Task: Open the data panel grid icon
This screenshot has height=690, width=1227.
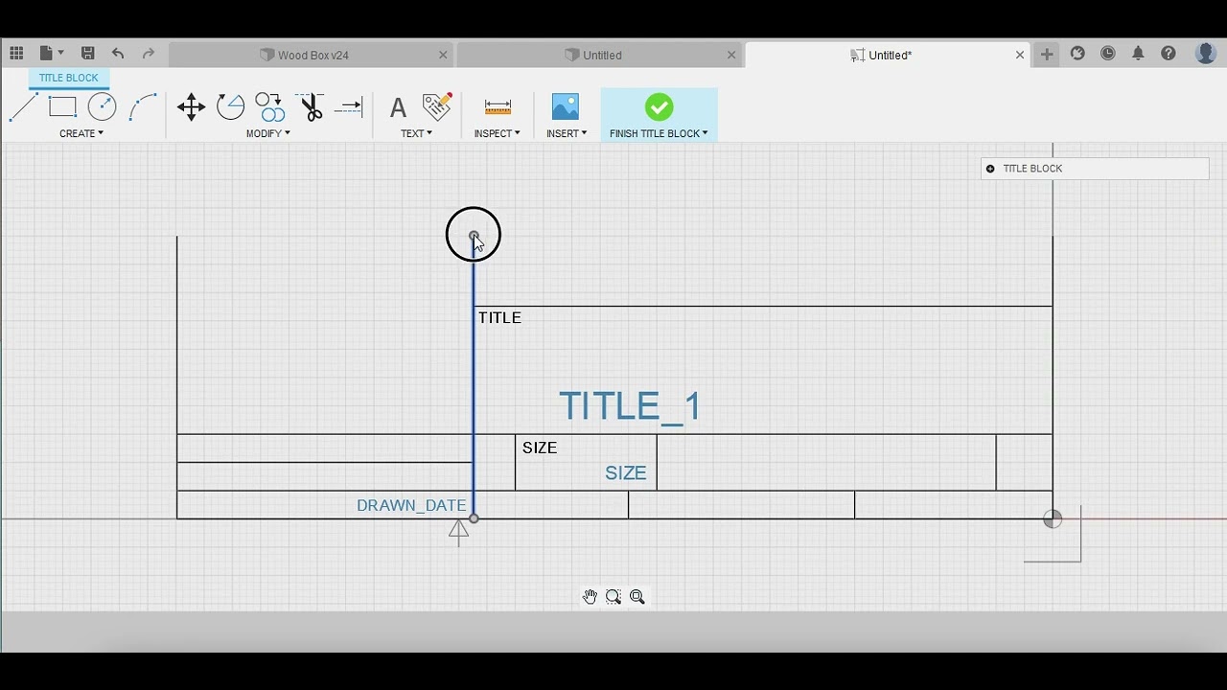Action: 16,54
